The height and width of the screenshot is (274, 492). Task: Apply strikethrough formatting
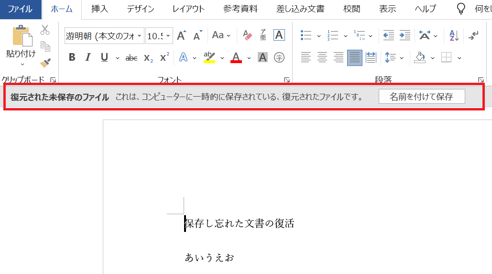(131, 58)
